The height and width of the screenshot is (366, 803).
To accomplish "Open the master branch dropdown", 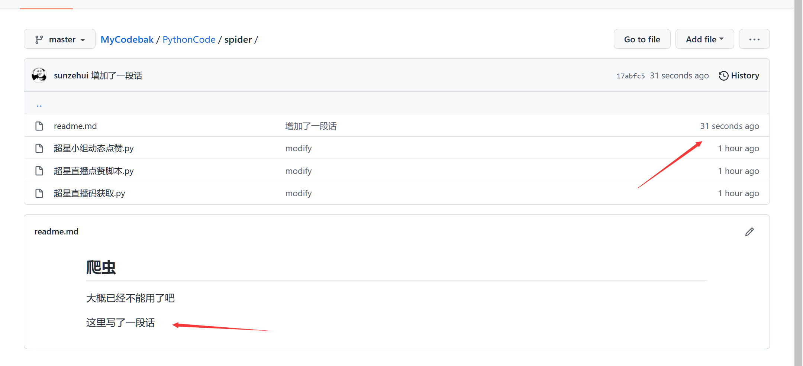I will tap(60, 39).
